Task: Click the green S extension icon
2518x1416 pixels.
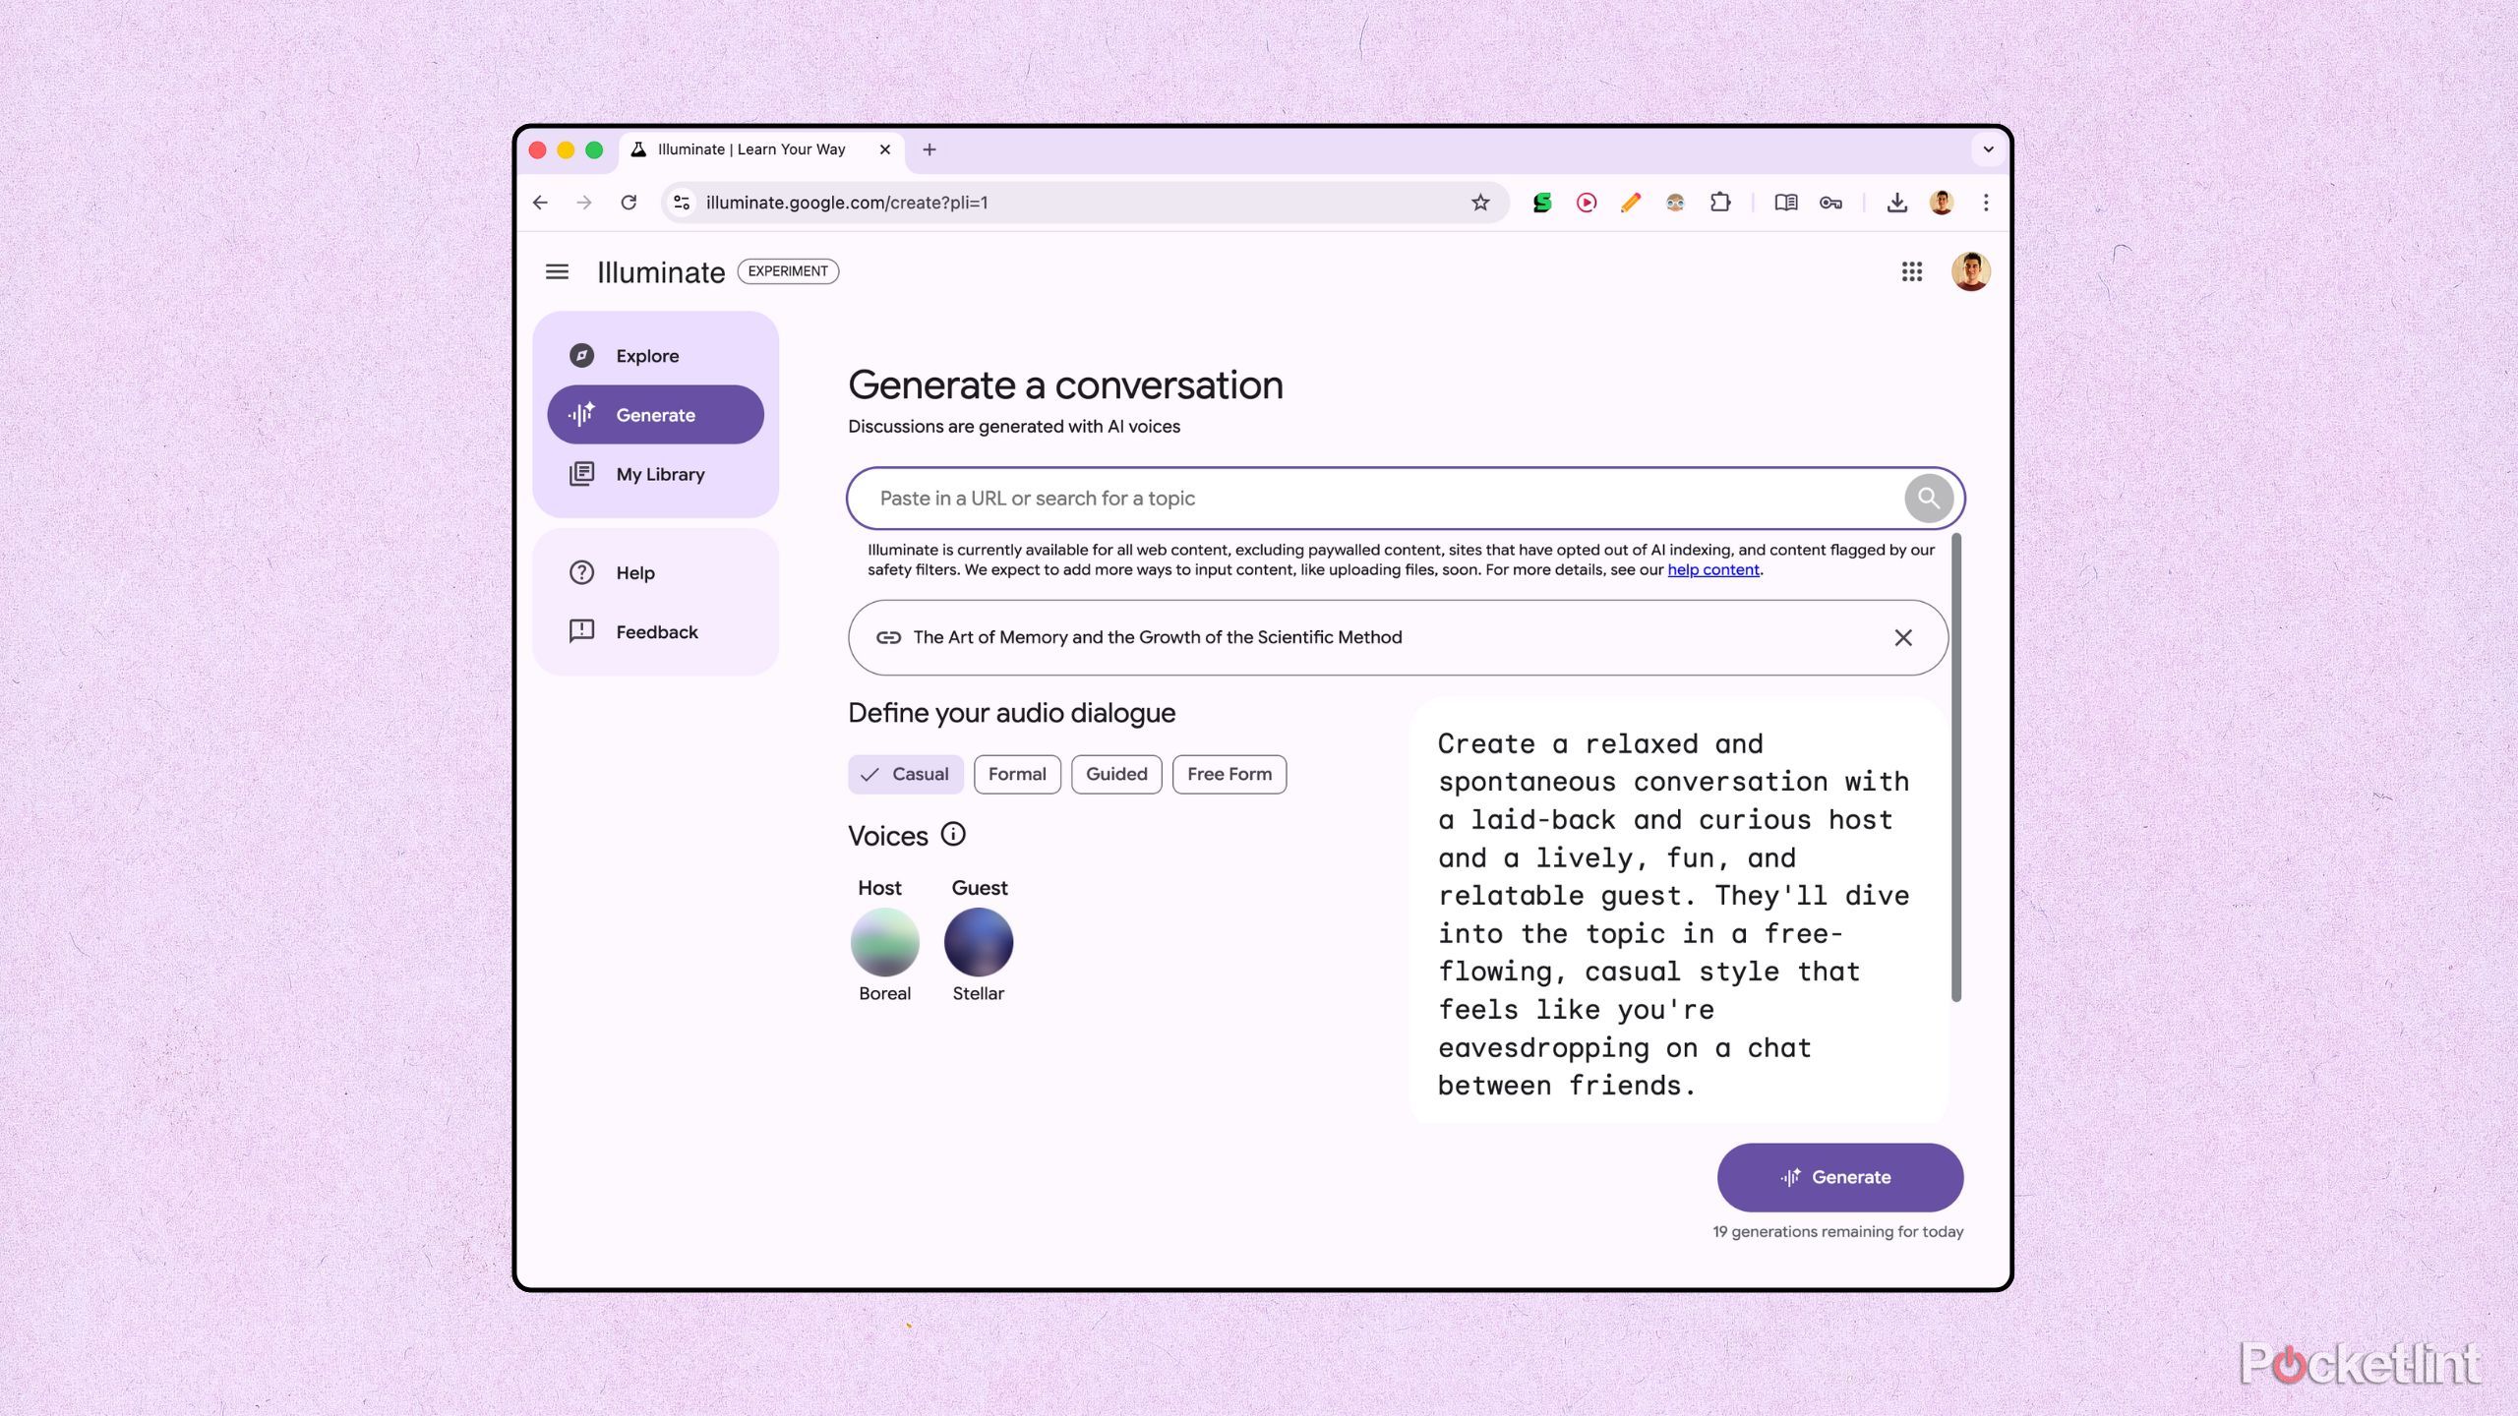Action: pyautogui.click(x=1541, y=203)
